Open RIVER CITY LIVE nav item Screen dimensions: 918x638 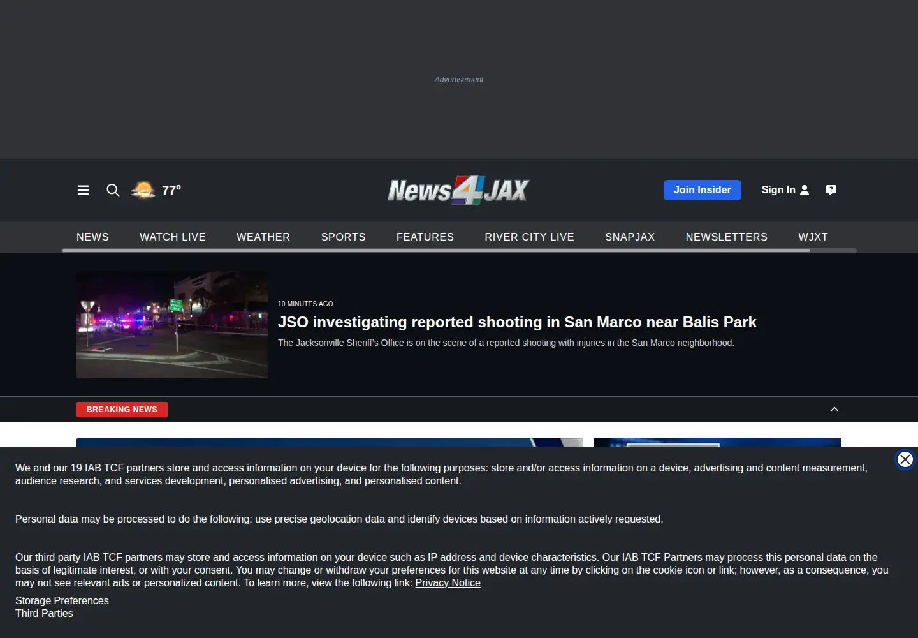[x=529, y=237]
